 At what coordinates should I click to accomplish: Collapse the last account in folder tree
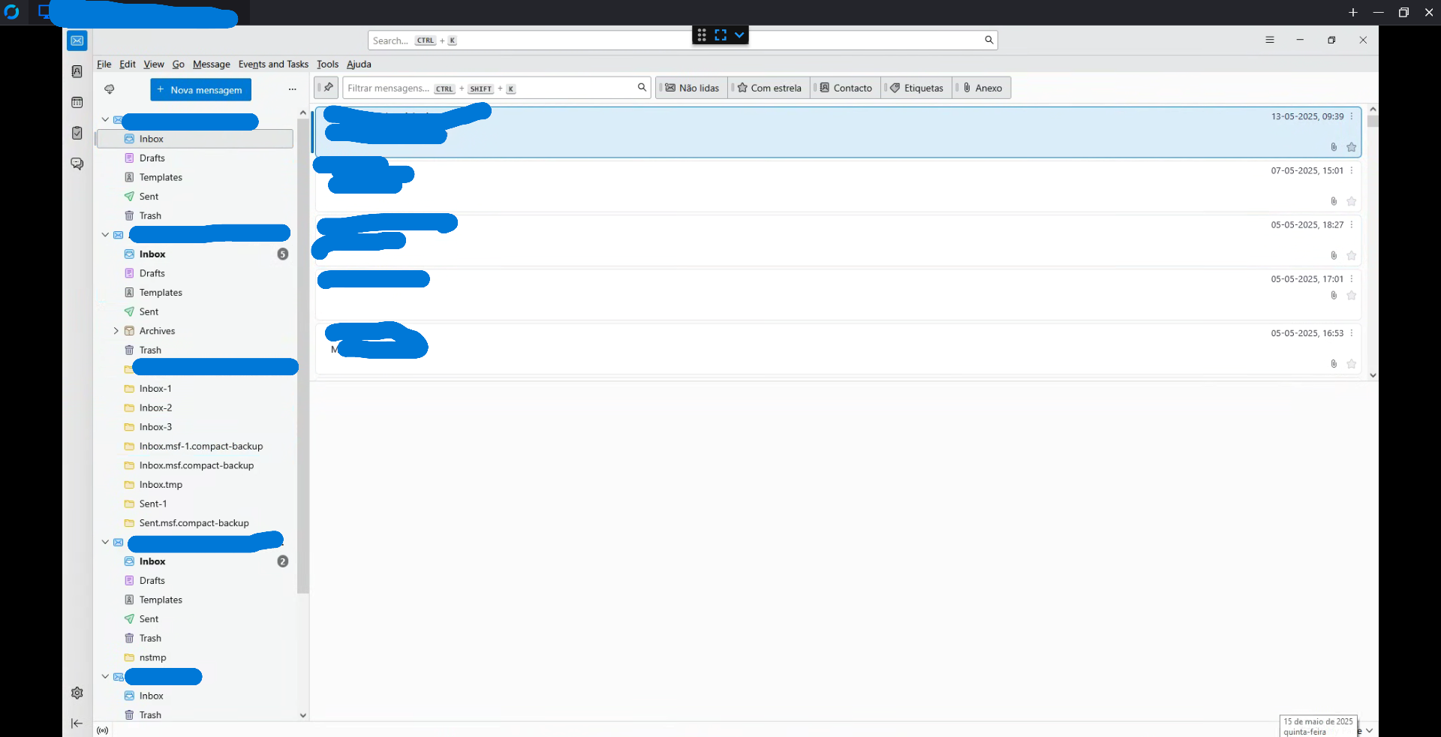[x=105, y=676]
